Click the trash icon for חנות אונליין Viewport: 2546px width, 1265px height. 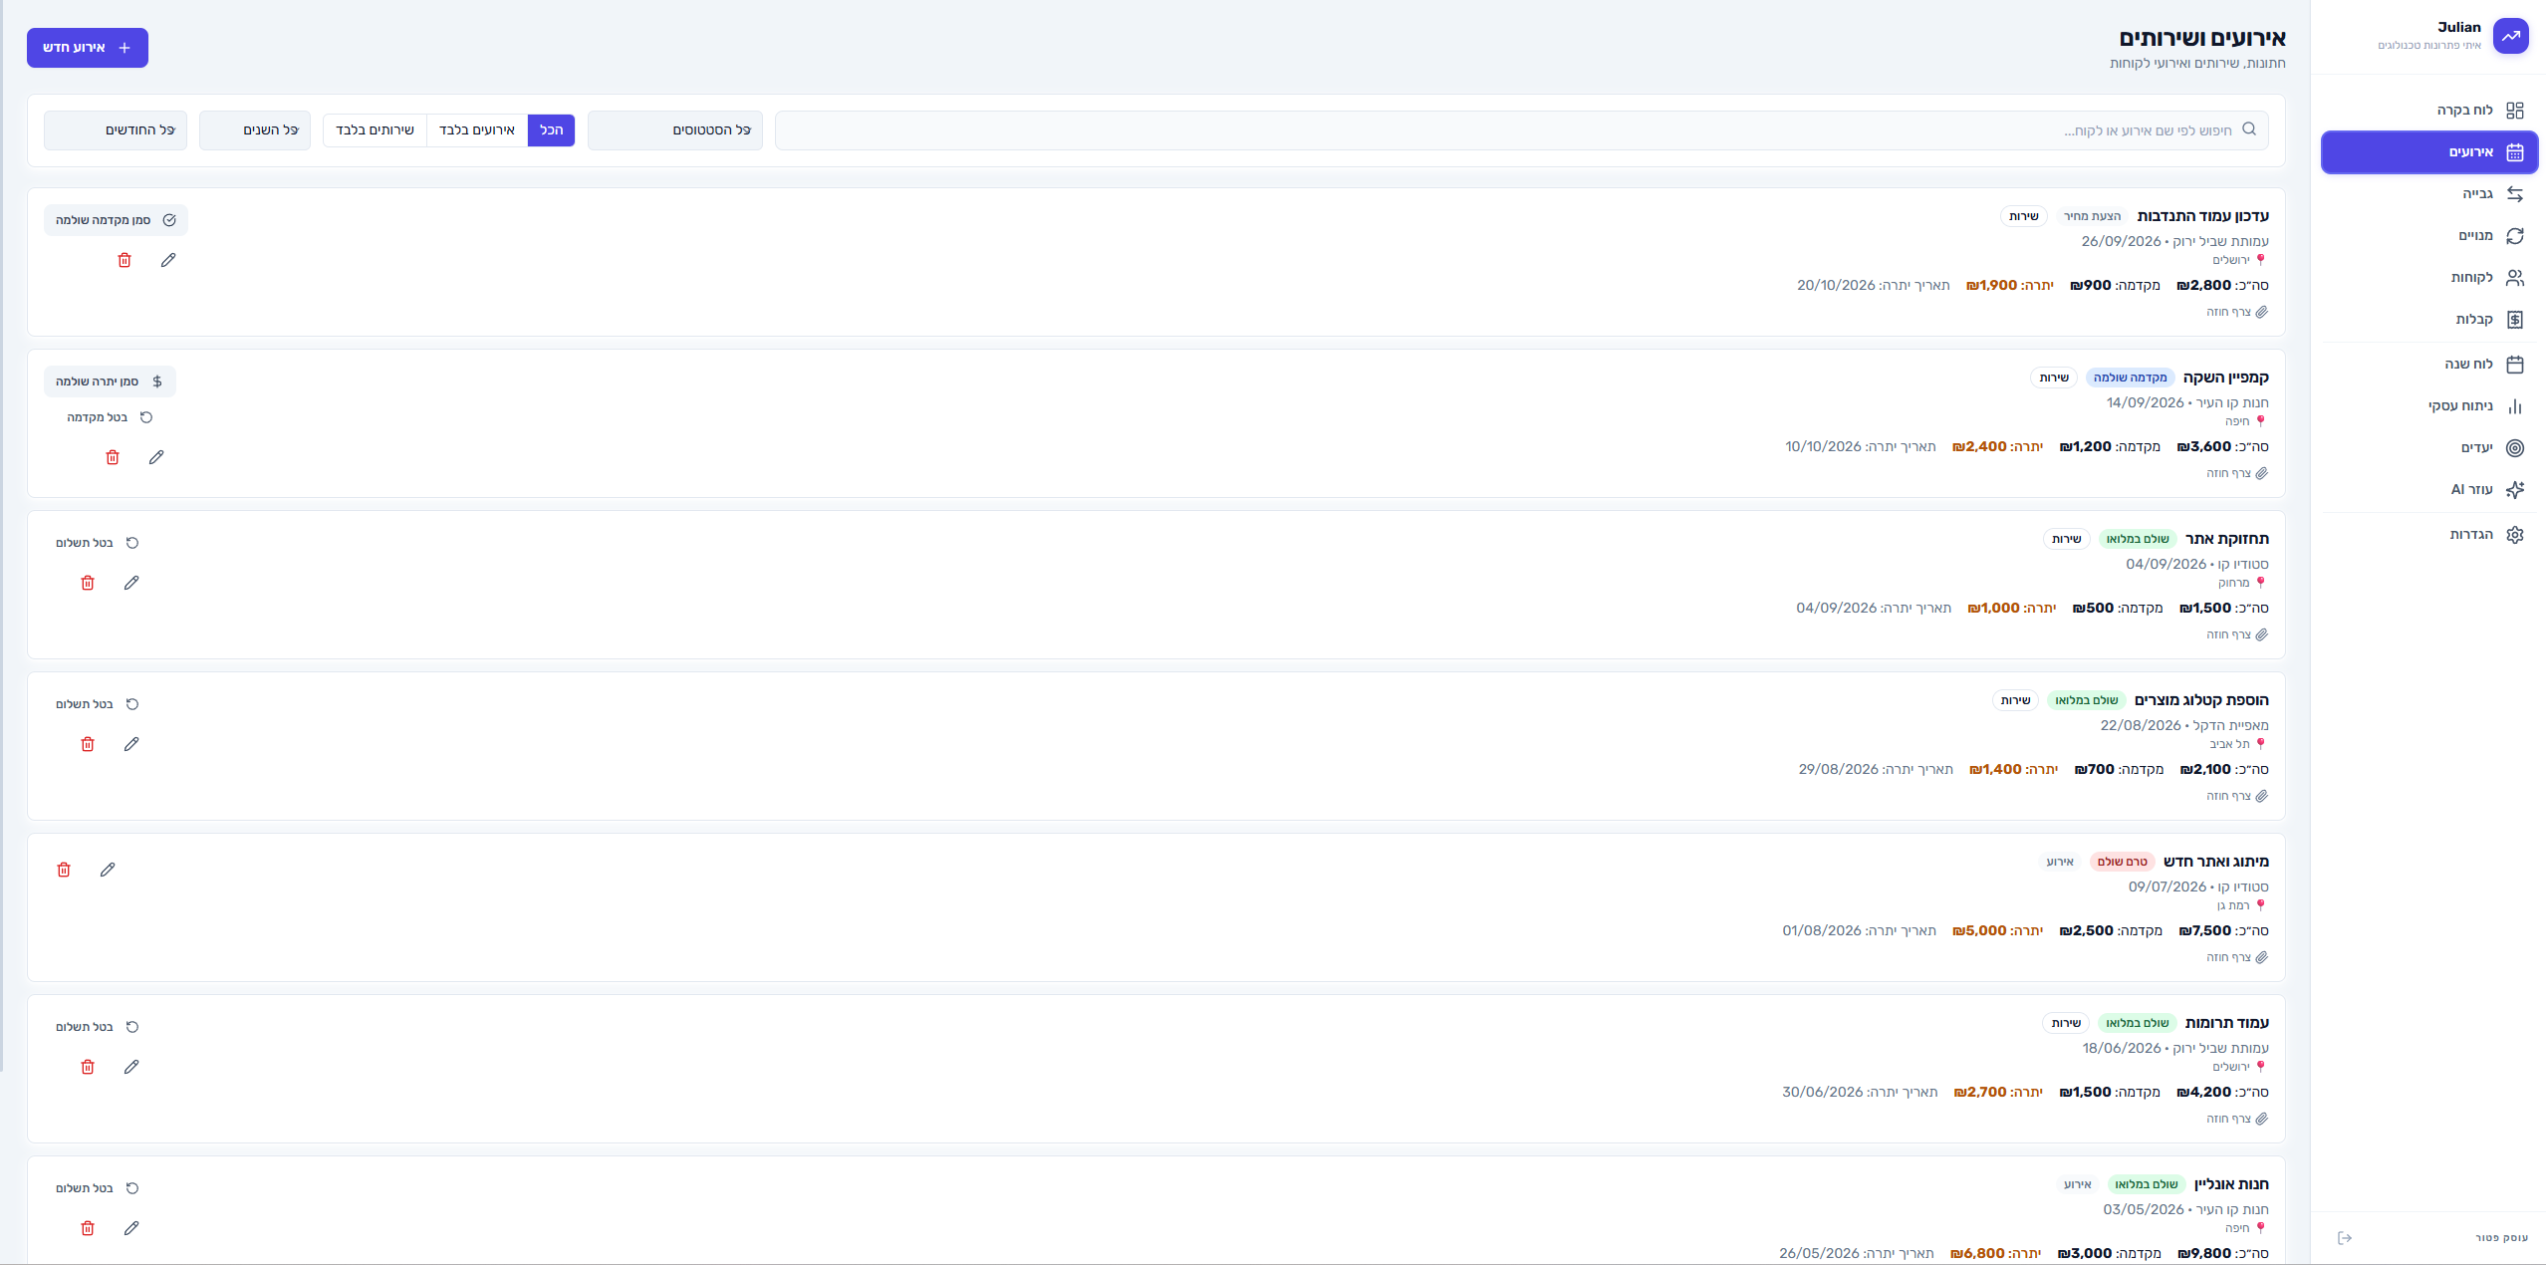click(88, 1228)
